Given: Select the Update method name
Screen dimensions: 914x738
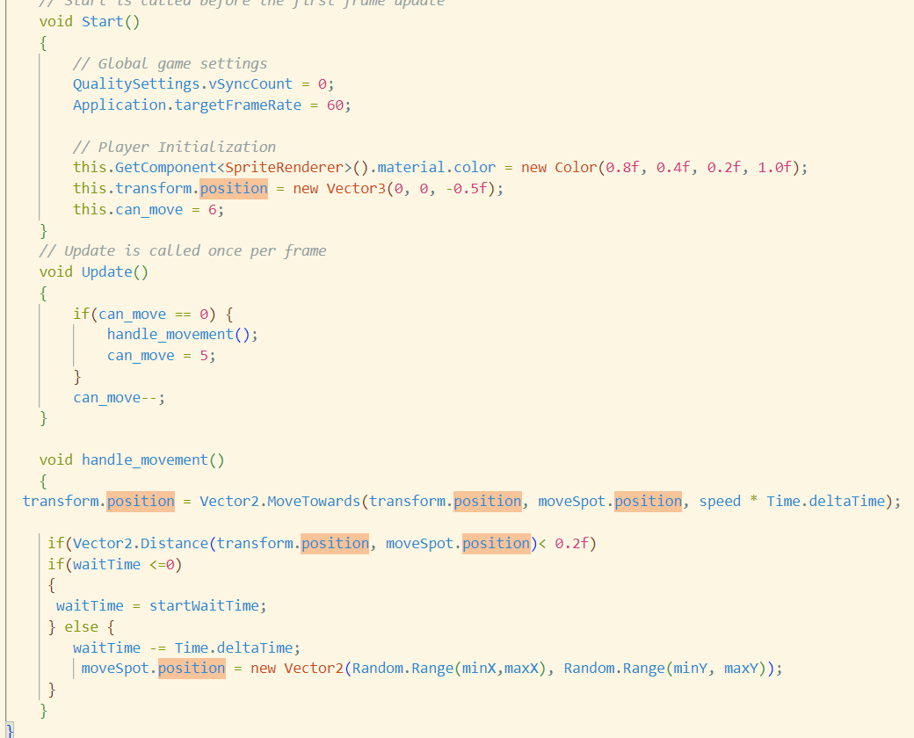Looking at the screenshot, I should (106, 271).
